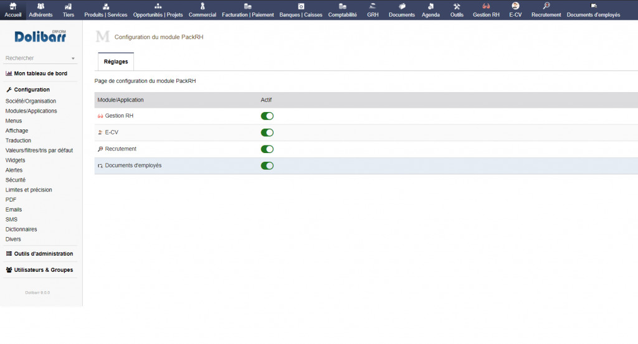Open the Accueil home icon
This screenshot has width=638, height=344.
[x=13, y=6]
